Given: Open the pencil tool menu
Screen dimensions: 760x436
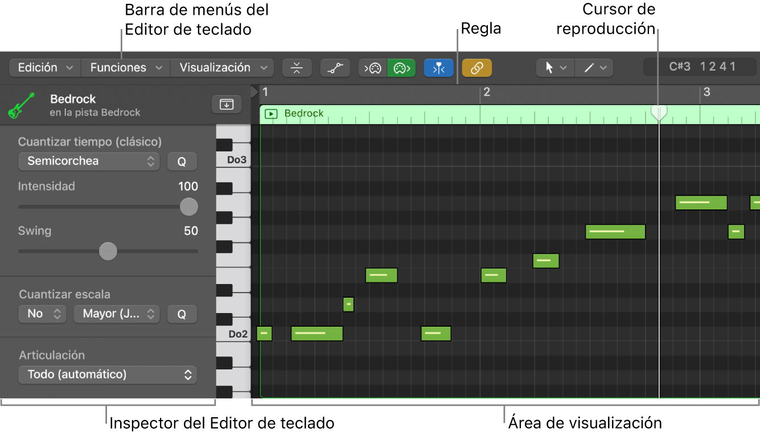Looking at the screenshot, I should (594, 68).
